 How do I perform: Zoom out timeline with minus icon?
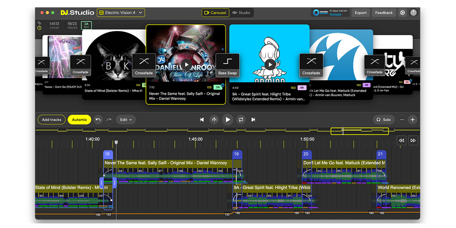click(402, 119)
